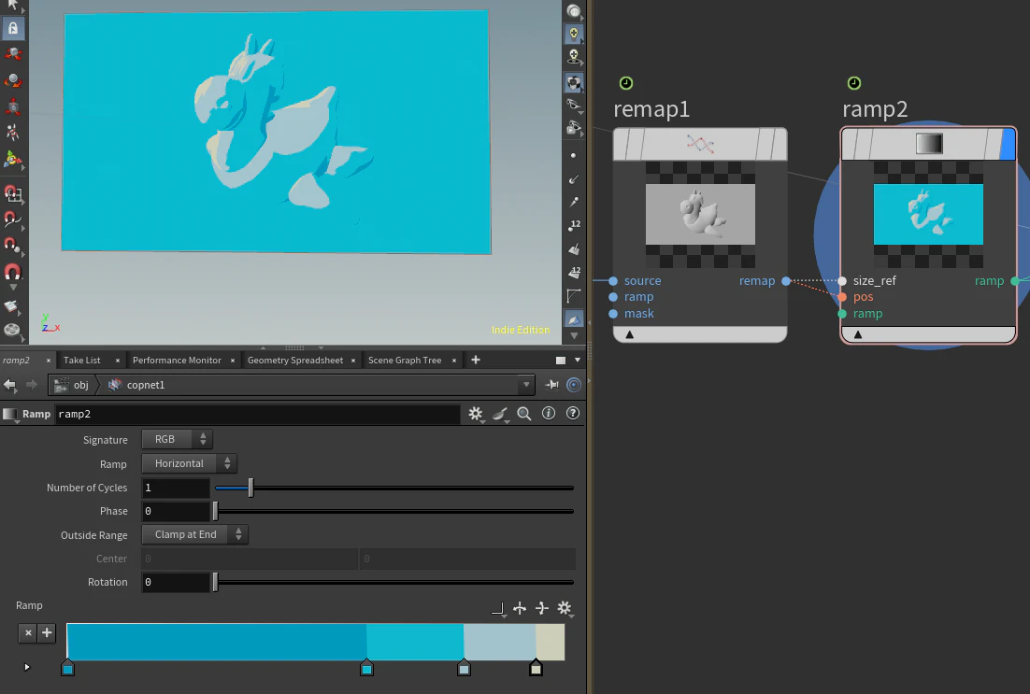Open the pane options dropdown arrow

(578, 360)
